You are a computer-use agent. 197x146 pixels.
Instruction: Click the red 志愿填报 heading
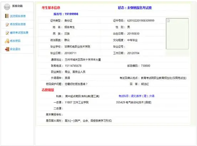click(48, 90)
